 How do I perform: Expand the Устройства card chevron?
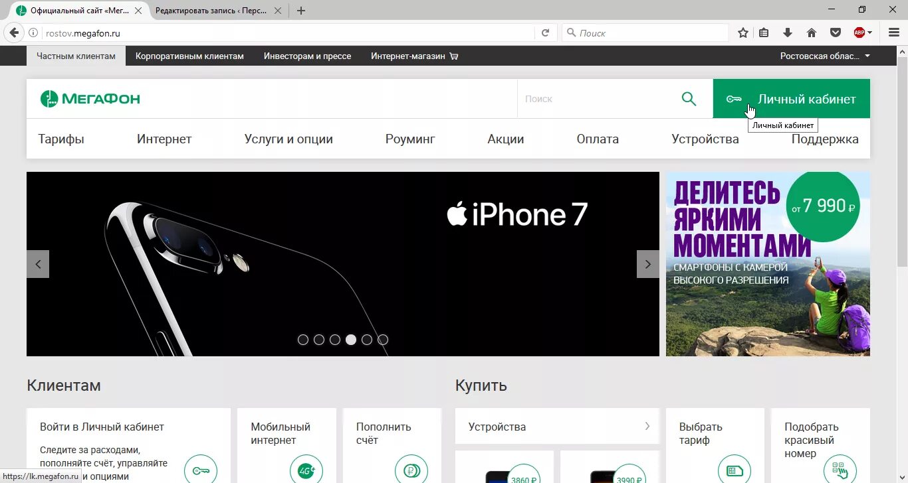(647, 426)
